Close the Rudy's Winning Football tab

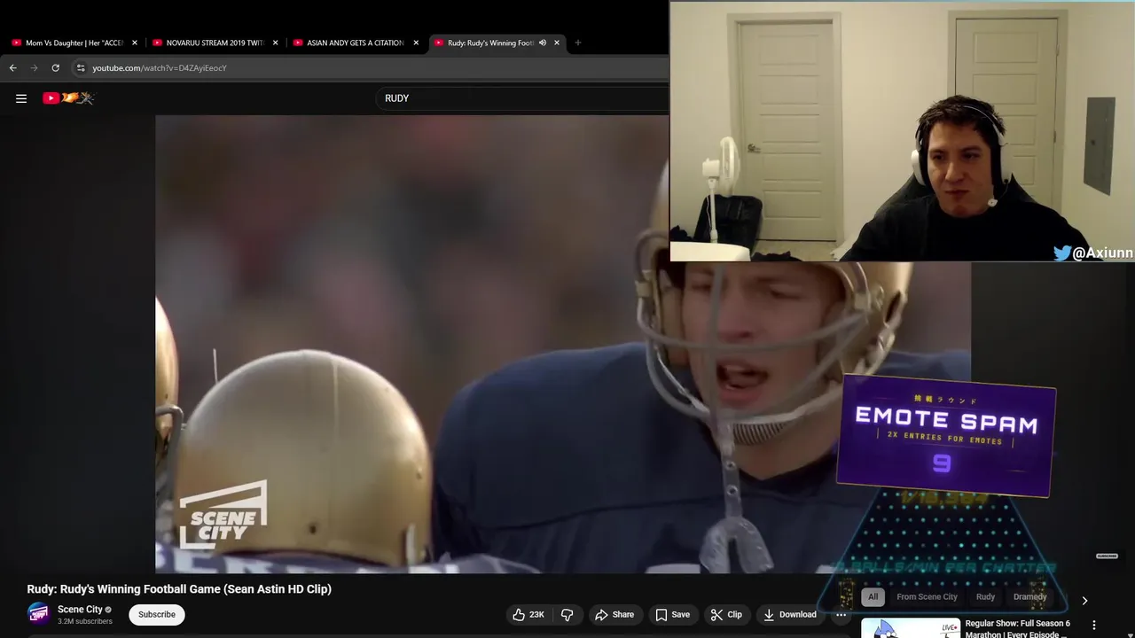(x=557, y=43)
